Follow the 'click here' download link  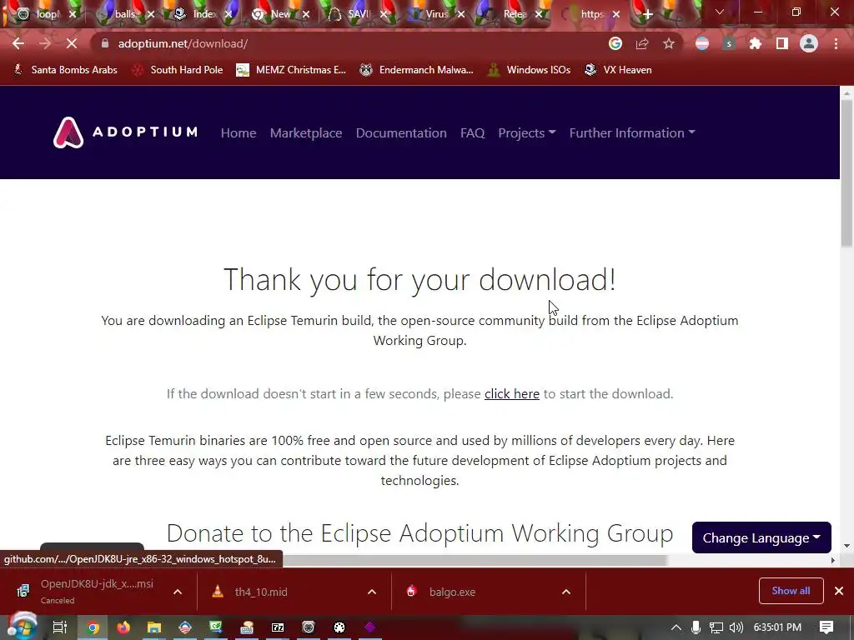(512, 393)
